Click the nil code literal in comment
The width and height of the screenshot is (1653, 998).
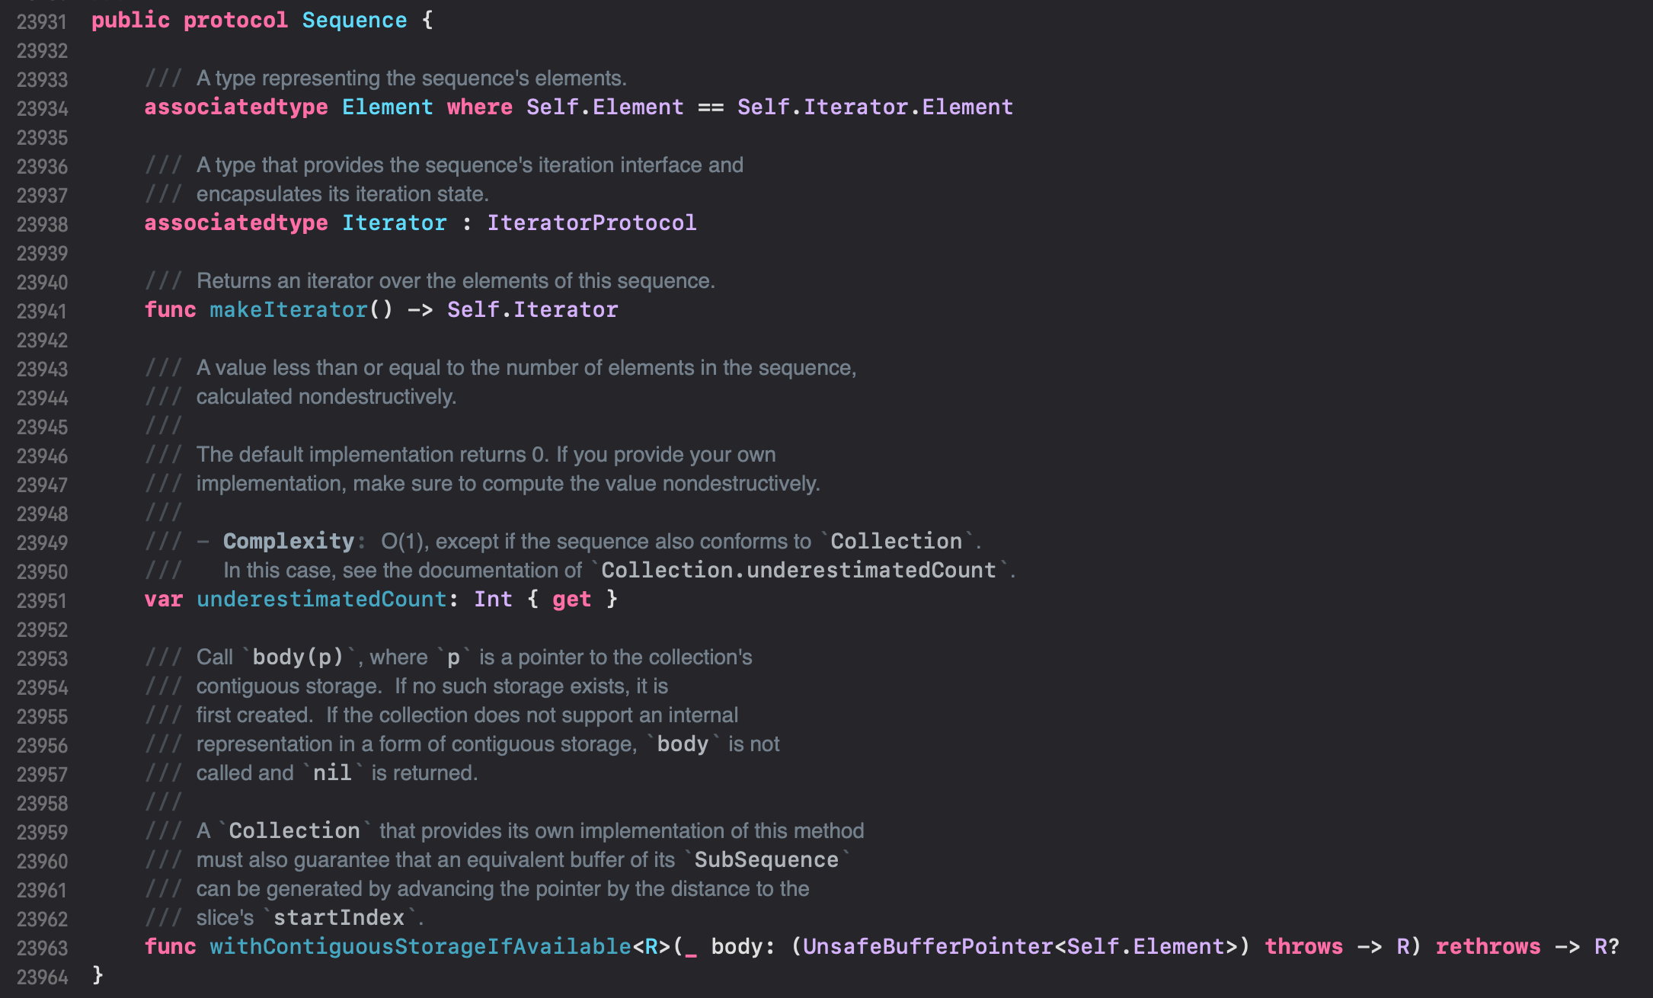(x=332, y=773)
